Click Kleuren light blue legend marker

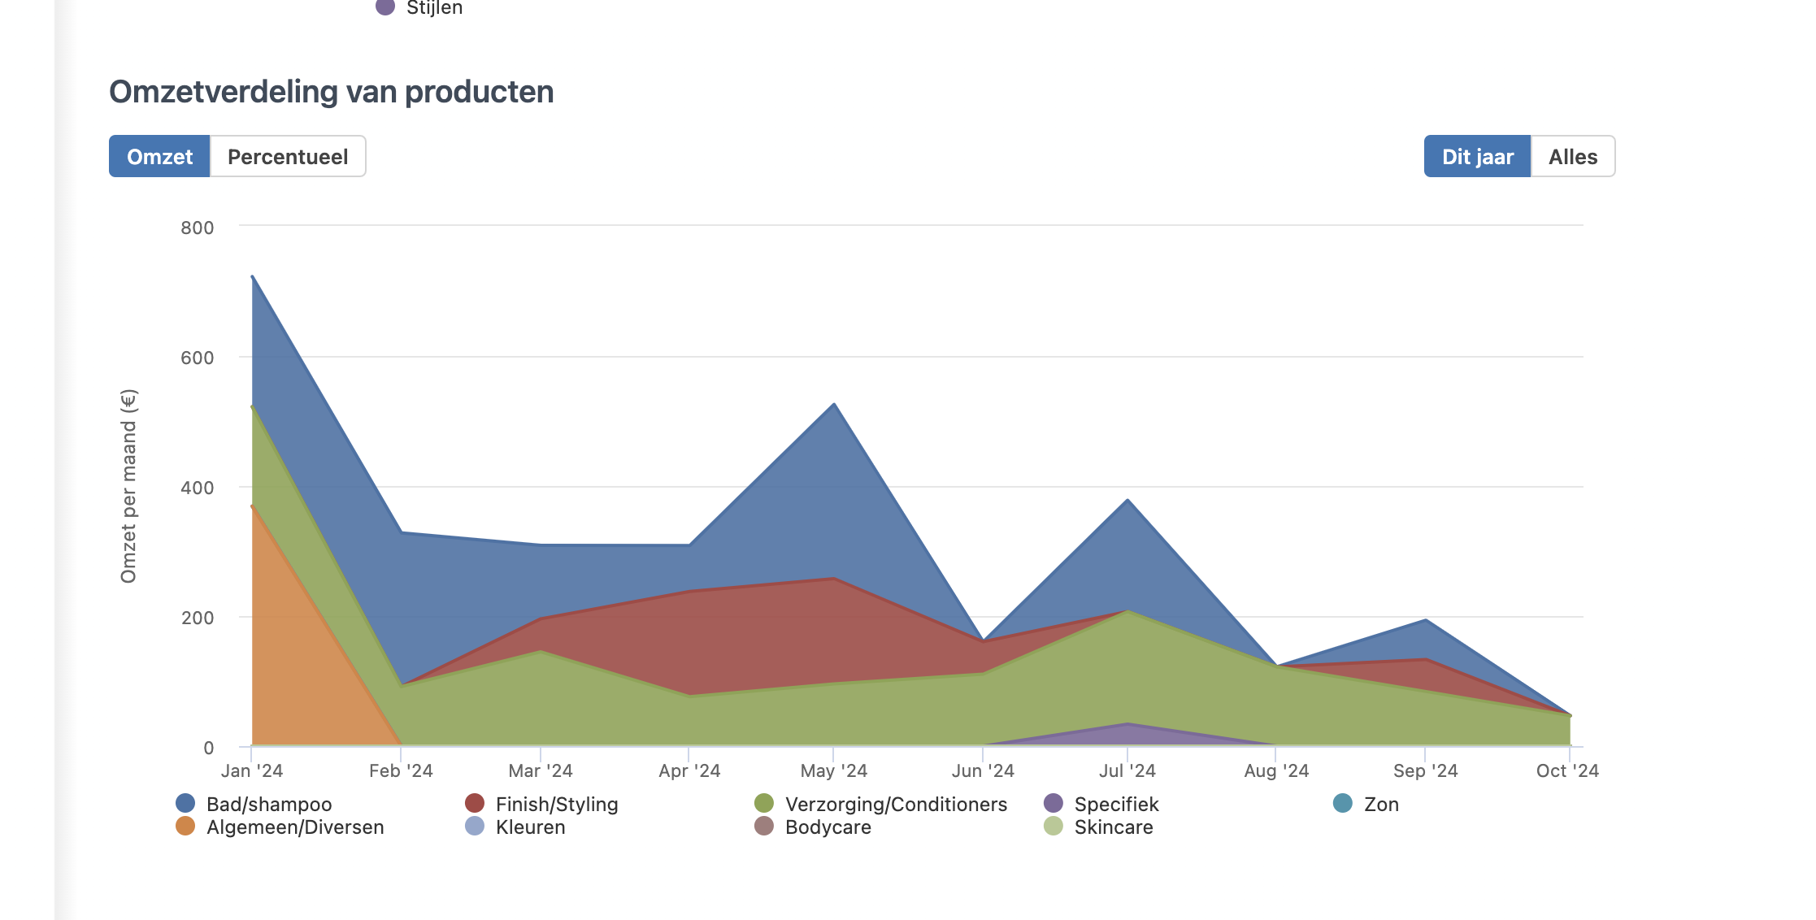[475, 827]
